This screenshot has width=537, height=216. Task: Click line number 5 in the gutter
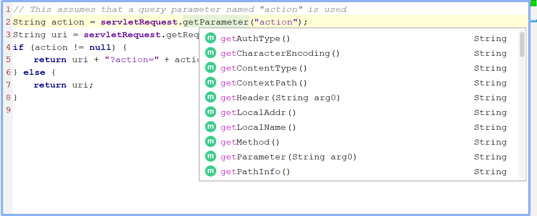8,60
